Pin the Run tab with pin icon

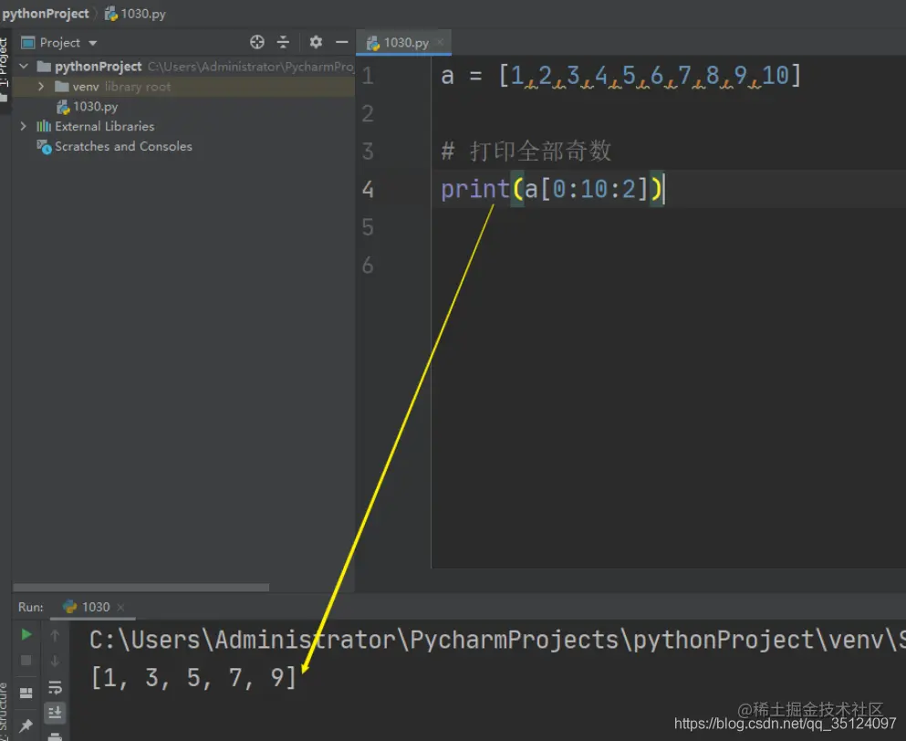(26, 725)
